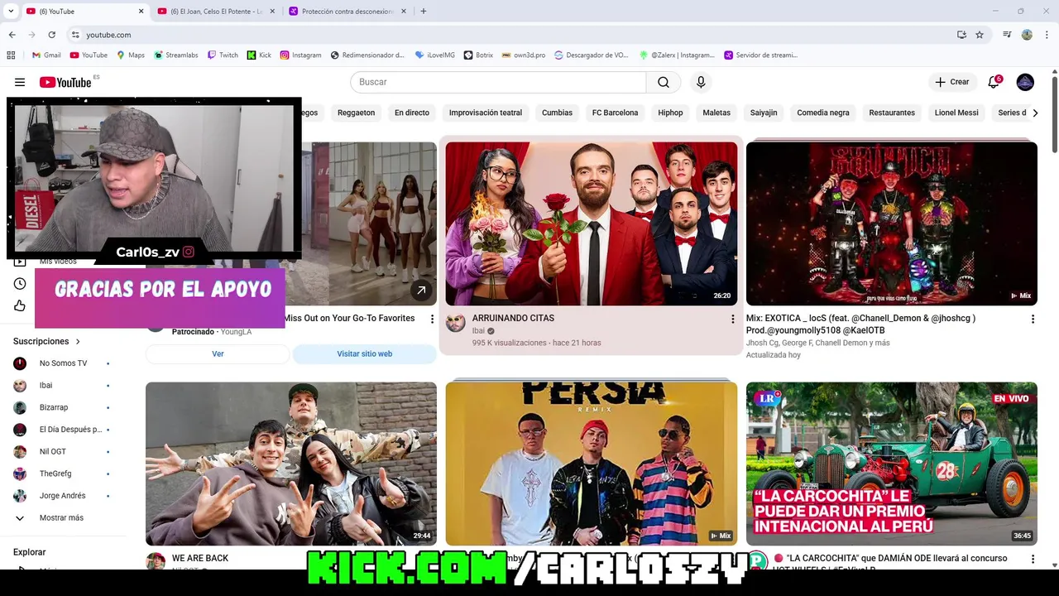Screen dimensions: 1059x596
Task: Open the Maps bookmark
Action: (x=131, y=55)
